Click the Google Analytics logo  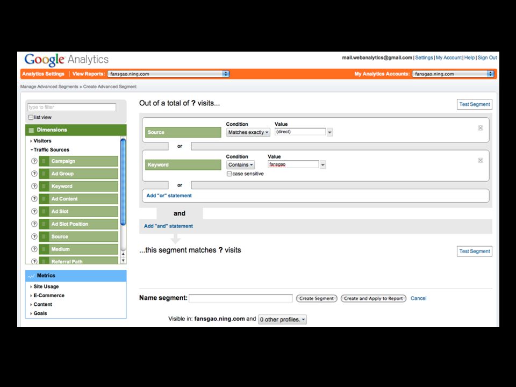(67, 60)
